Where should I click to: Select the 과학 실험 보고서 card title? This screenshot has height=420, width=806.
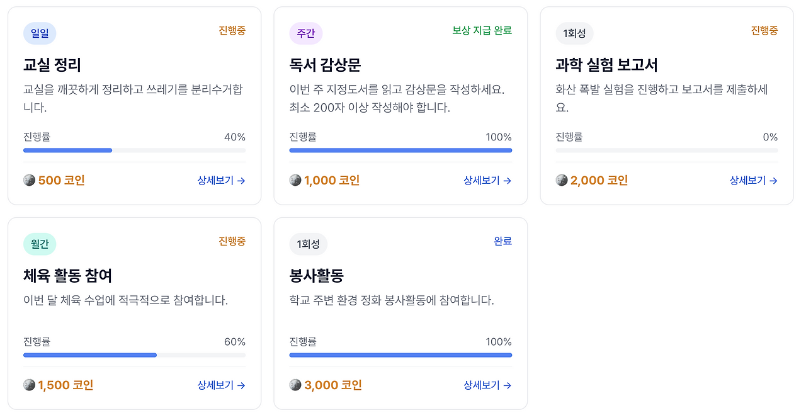pyautogui.click(x=606, y=65)
